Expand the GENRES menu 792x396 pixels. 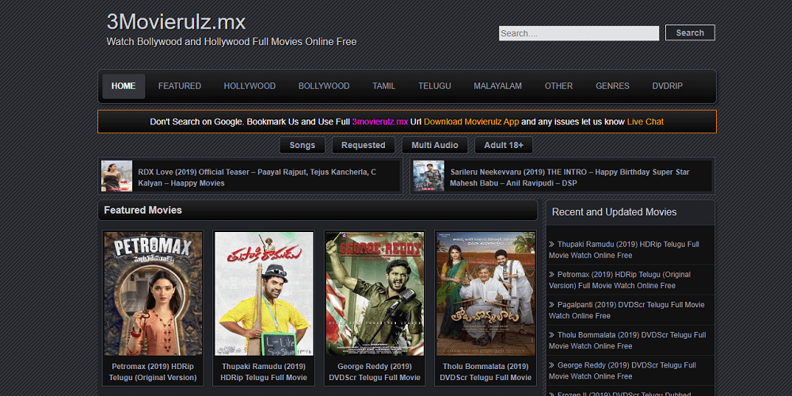[x=612, y=86]
